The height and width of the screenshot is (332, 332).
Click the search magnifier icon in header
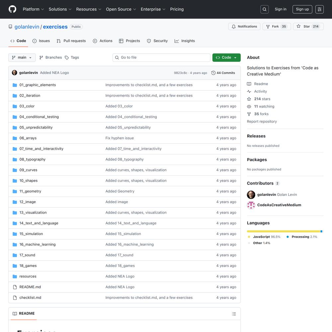point(265,9)
